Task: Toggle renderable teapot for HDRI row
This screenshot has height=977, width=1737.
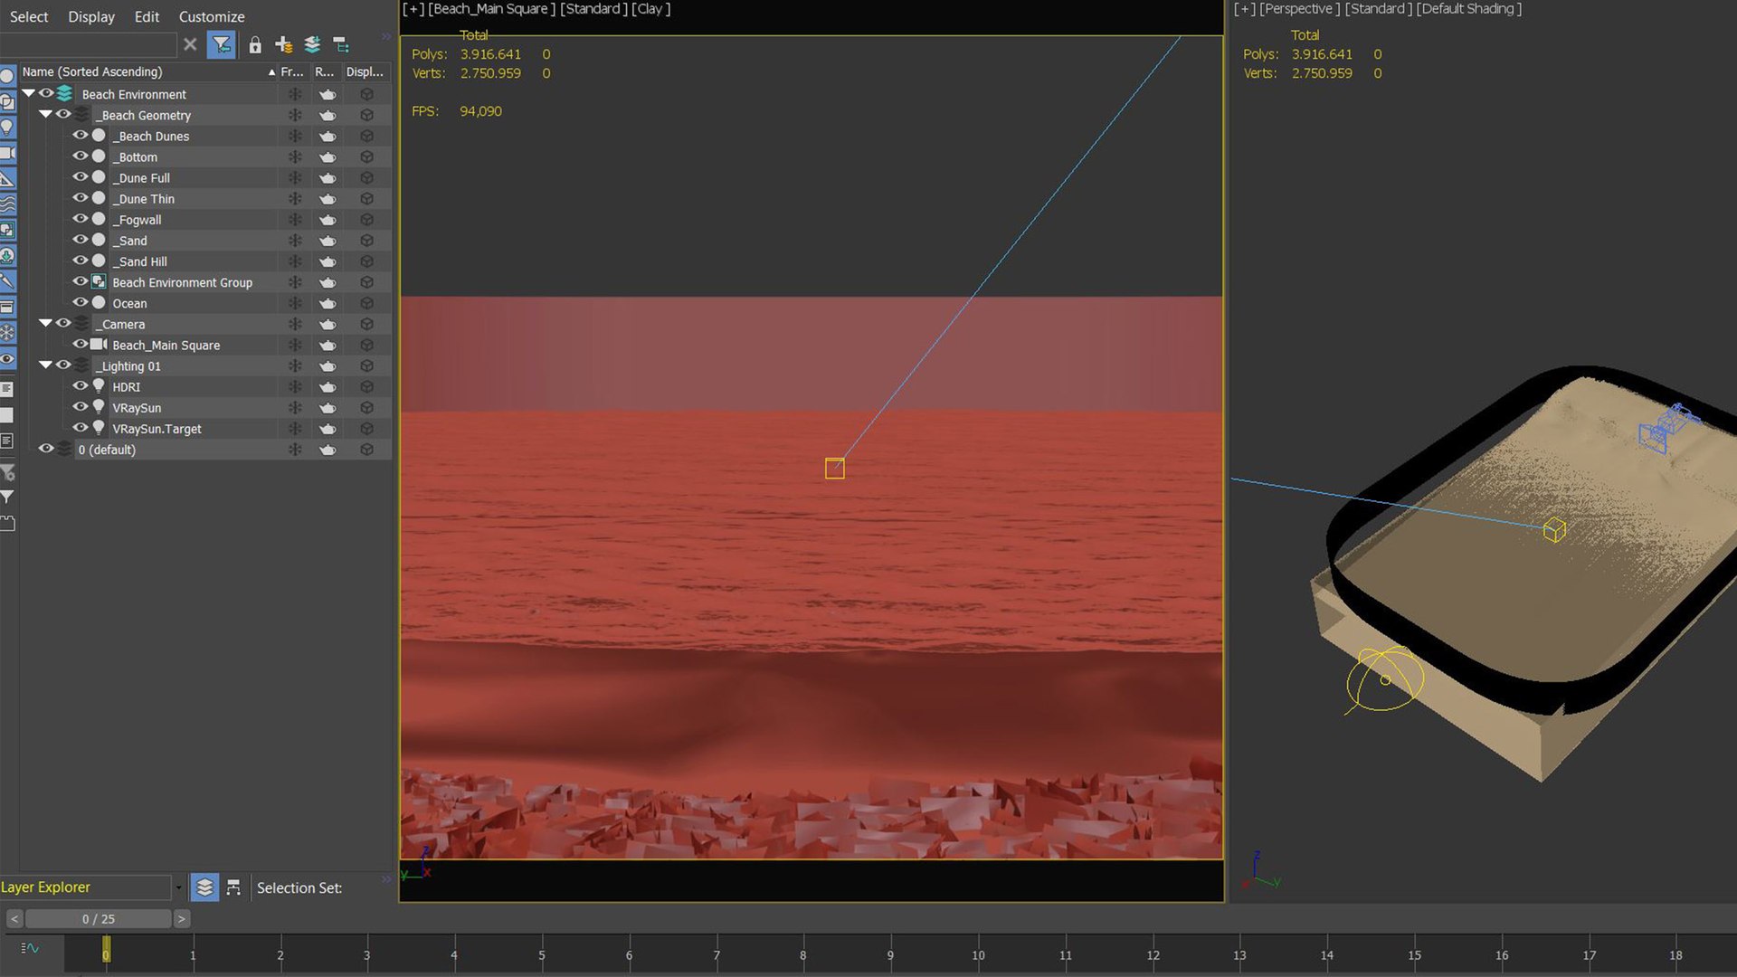Action: pyautogui.click(x=327, y=387)
